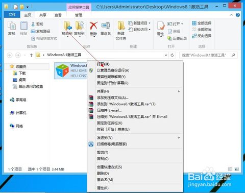Click the search box for Windows8.1激活工具

coord(208,55)
